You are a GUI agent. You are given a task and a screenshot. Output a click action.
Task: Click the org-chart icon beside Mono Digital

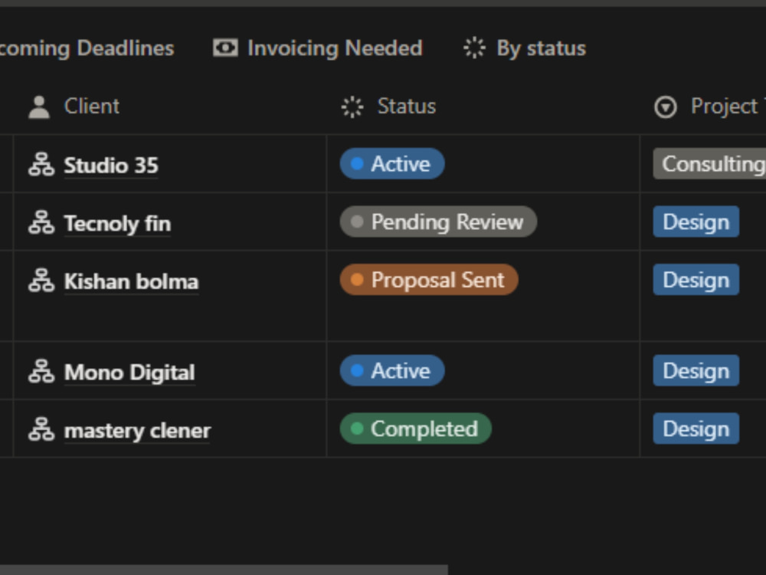click(x=41, y=372)
